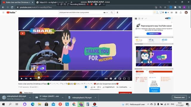Screen dimensions: 191x107
Task: Open SF-Helper exe download options chevron
Action: click(63, 97)
